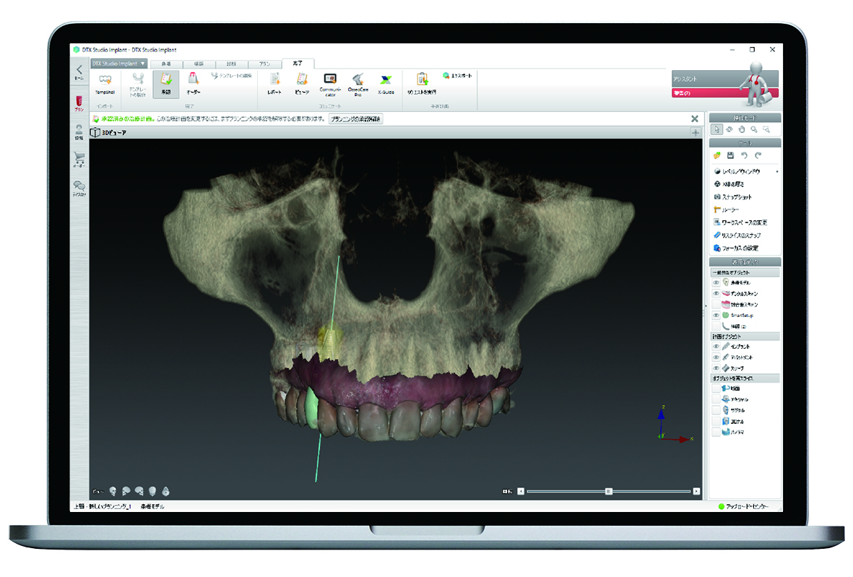853x577 pixels.
Task: Click the save floppy disk icon
Action: pos(730,155)
